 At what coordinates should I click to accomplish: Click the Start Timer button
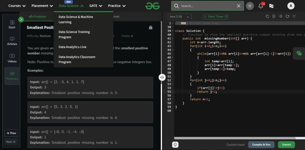(215, 16)
